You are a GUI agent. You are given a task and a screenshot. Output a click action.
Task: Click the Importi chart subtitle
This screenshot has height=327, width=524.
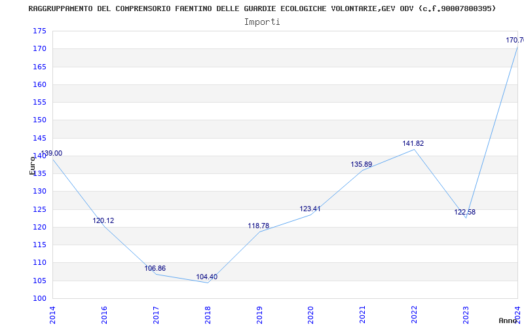(262, 22)
